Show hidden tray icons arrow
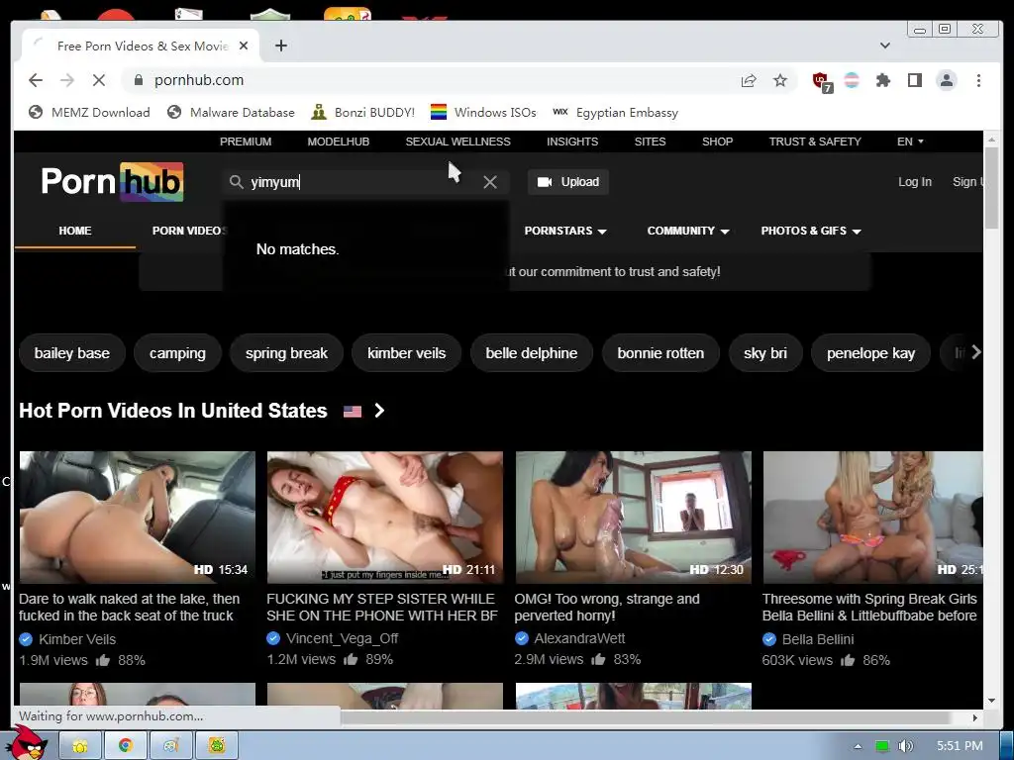1014x760 pixels. 858,746
